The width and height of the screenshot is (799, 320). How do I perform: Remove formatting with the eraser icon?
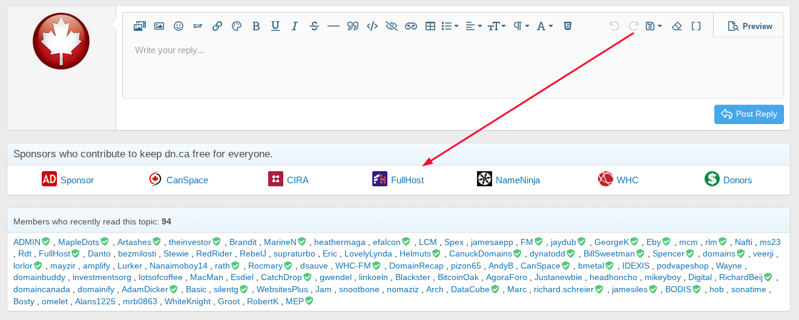coord(677,26)
